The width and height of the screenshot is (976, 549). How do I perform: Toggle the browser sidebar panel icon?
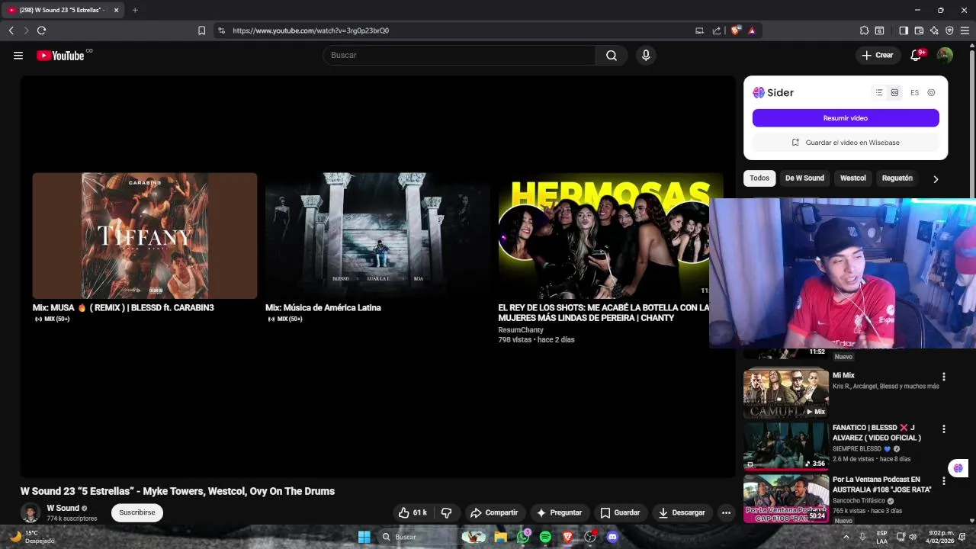pyautogui.click(x=904, y=30)
